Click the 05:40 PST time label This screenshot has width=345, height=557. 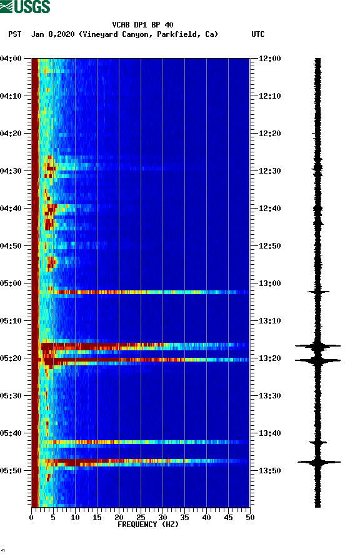(11, 433)
